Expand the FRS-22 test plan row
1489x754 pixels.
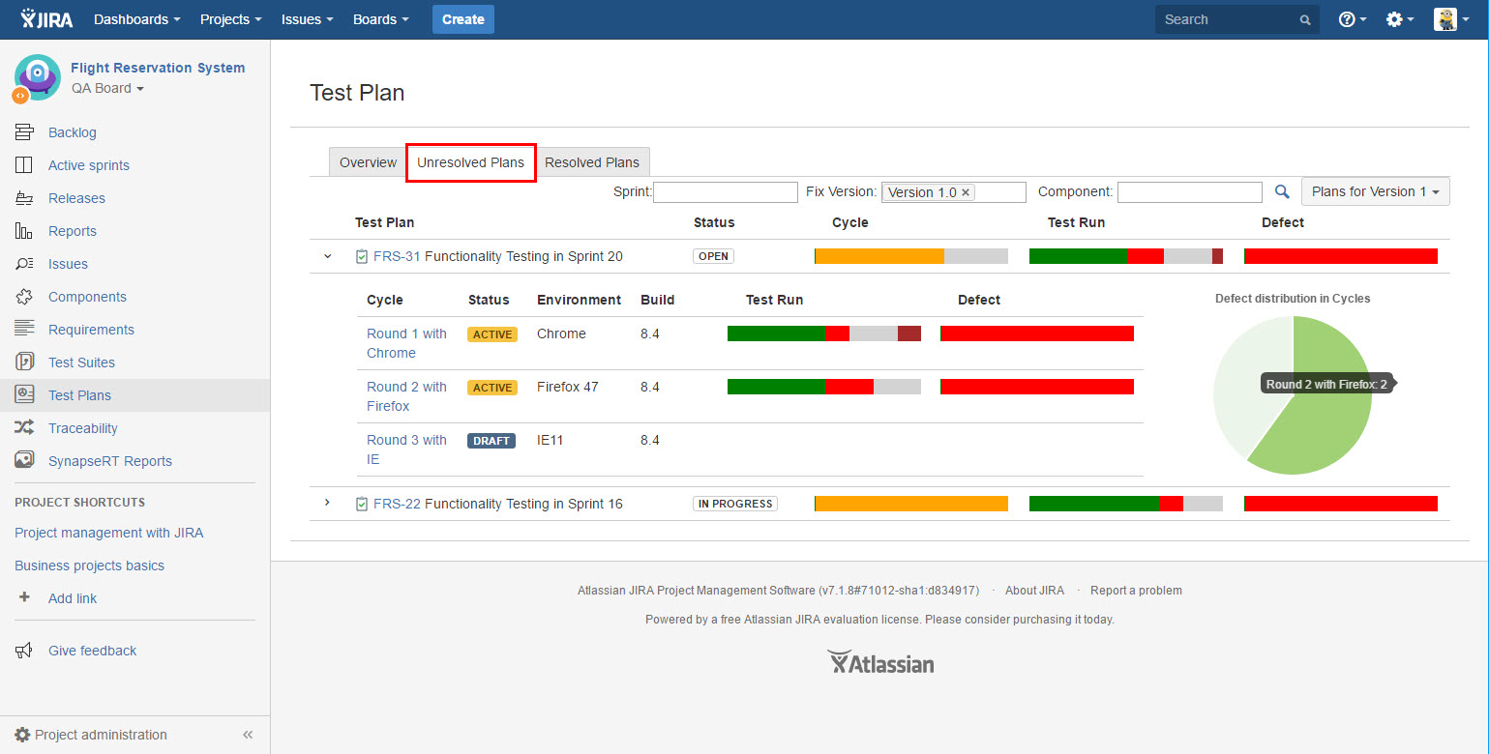[327, 503]
